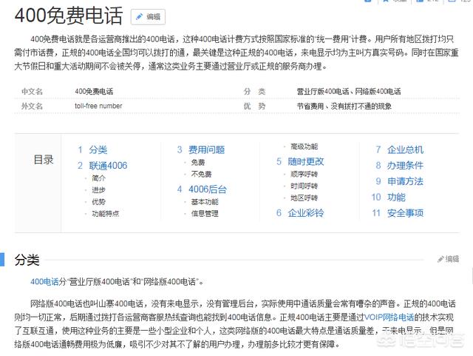Go to the 企业总机 section

click(405, 150)
